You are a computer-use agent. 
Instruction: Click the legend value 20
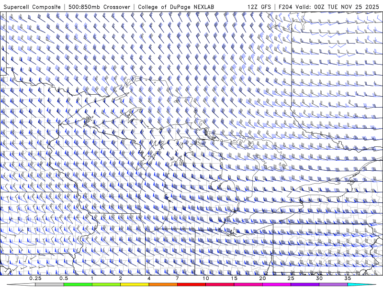click(262, 278)
